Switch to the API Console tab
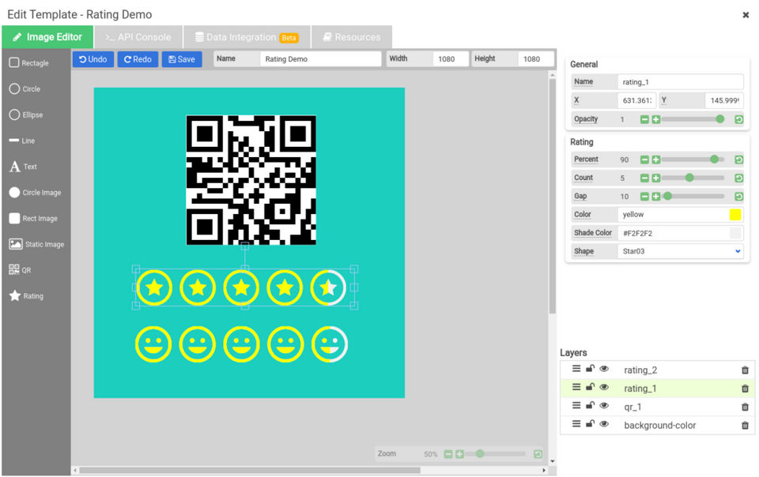759x477 pixels. pyautogui.click(x=138, y=37)
